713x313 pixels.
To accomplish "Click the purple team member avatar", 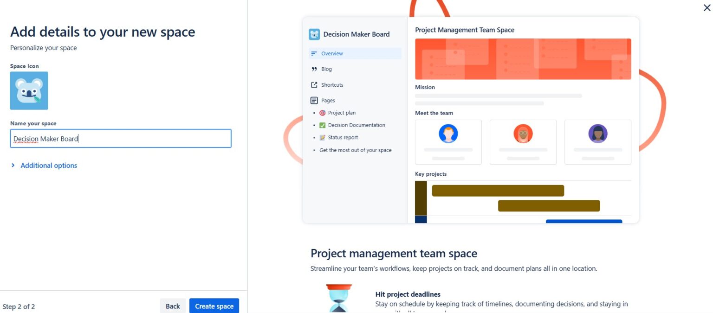I will pos(598,134).
